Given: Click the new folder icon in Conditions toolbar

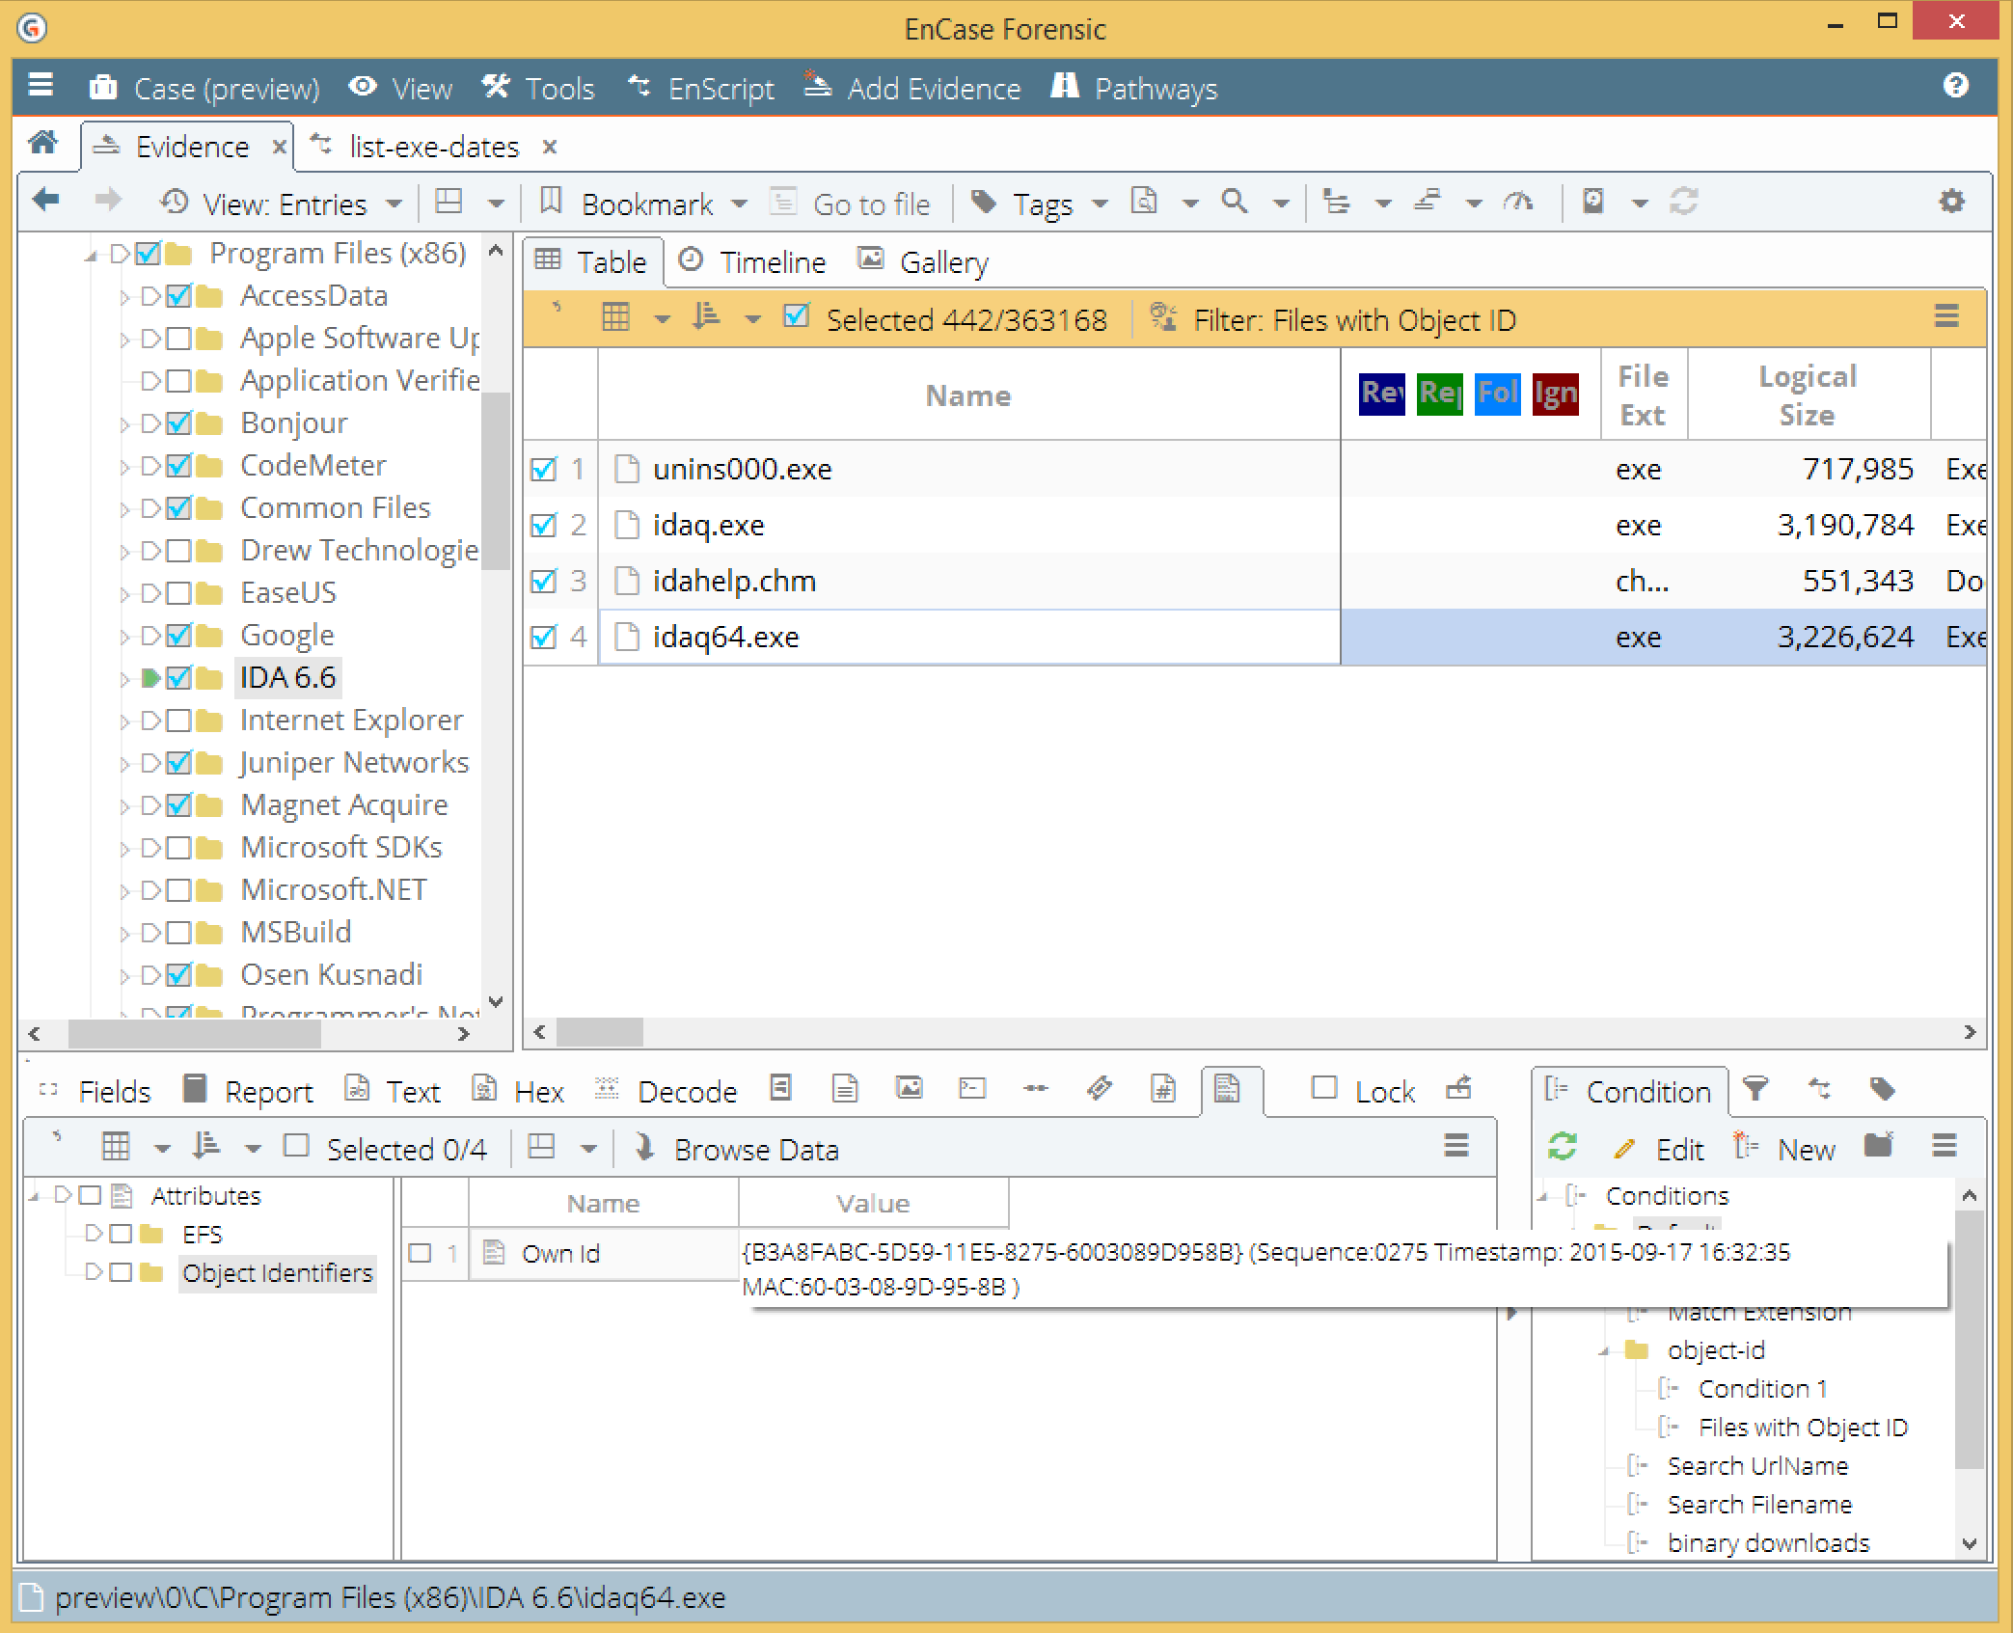Looking at the screenshot, I should 1879,1146.
